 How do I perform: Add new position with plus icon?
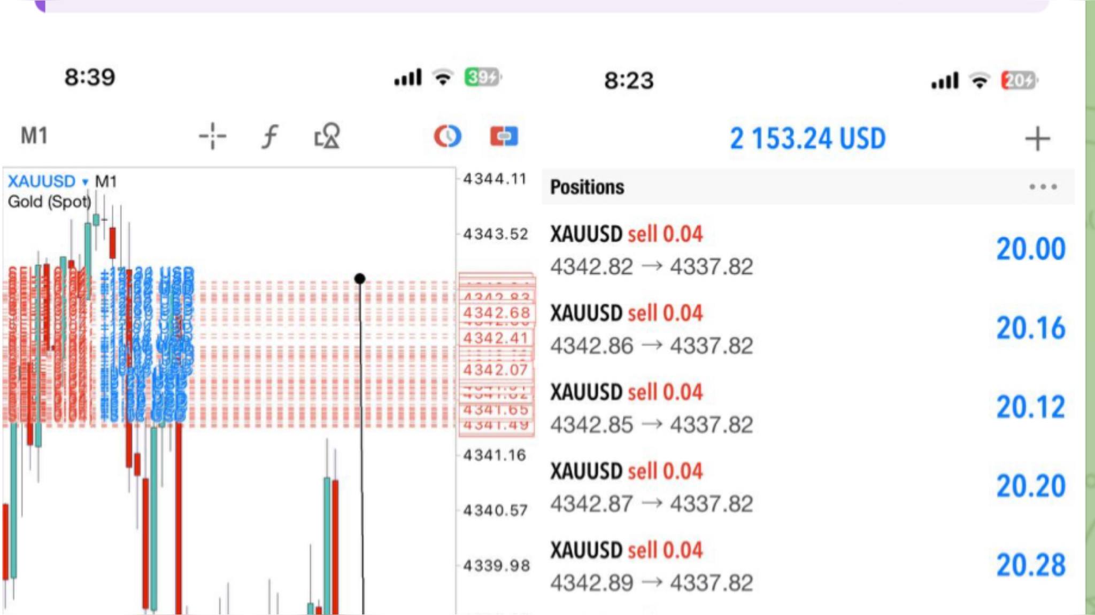point(1037,139)
